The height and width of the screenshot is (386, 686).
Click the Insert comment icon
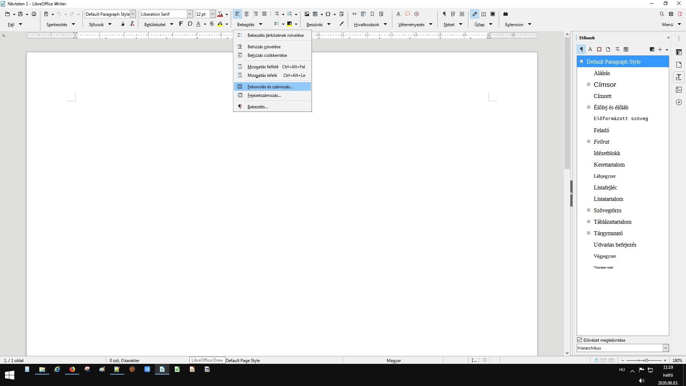[408, 14]
